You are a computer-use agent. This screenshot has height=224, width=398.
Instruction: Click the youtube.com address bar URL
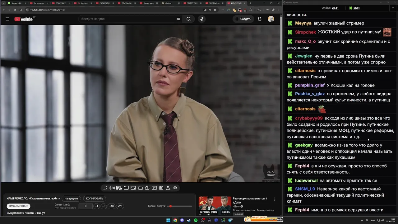(x=48, y=10)
